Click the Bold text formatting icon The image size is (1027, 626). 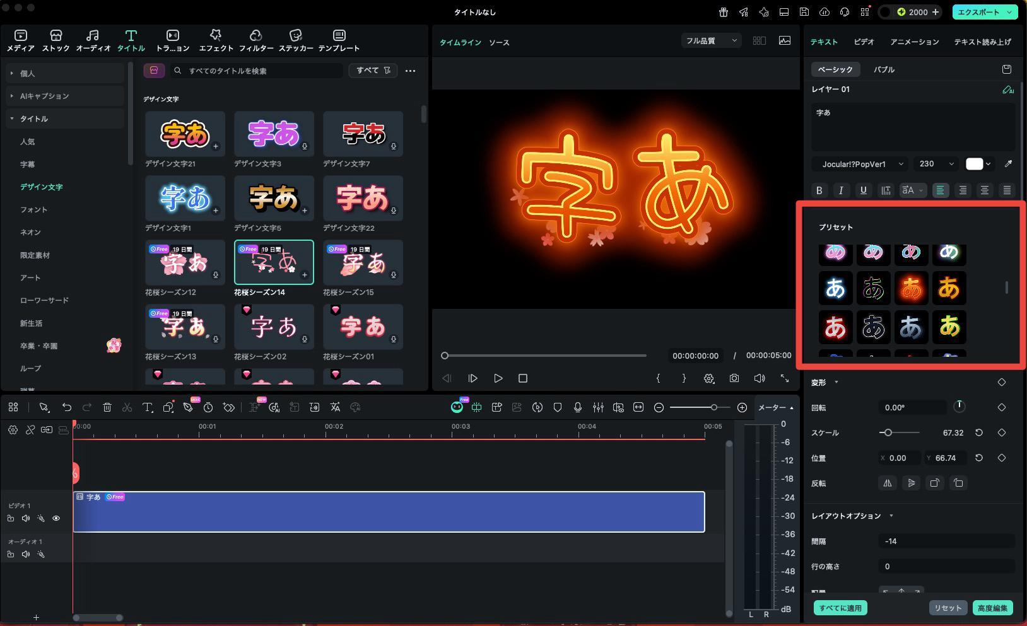pos(819,190)
